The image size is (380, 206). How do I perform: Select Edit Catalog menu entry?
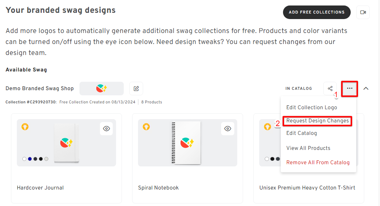[x=302, y=133]
